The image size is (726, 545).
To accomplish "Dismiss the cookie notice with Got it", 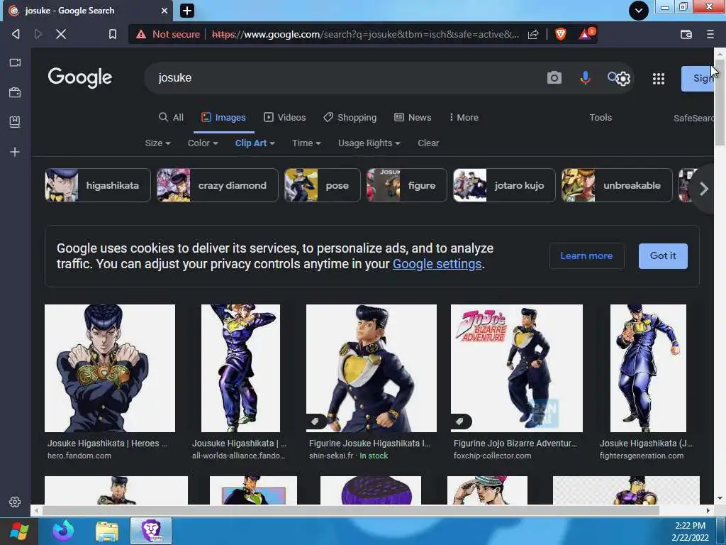I will [x=663, y=255].
